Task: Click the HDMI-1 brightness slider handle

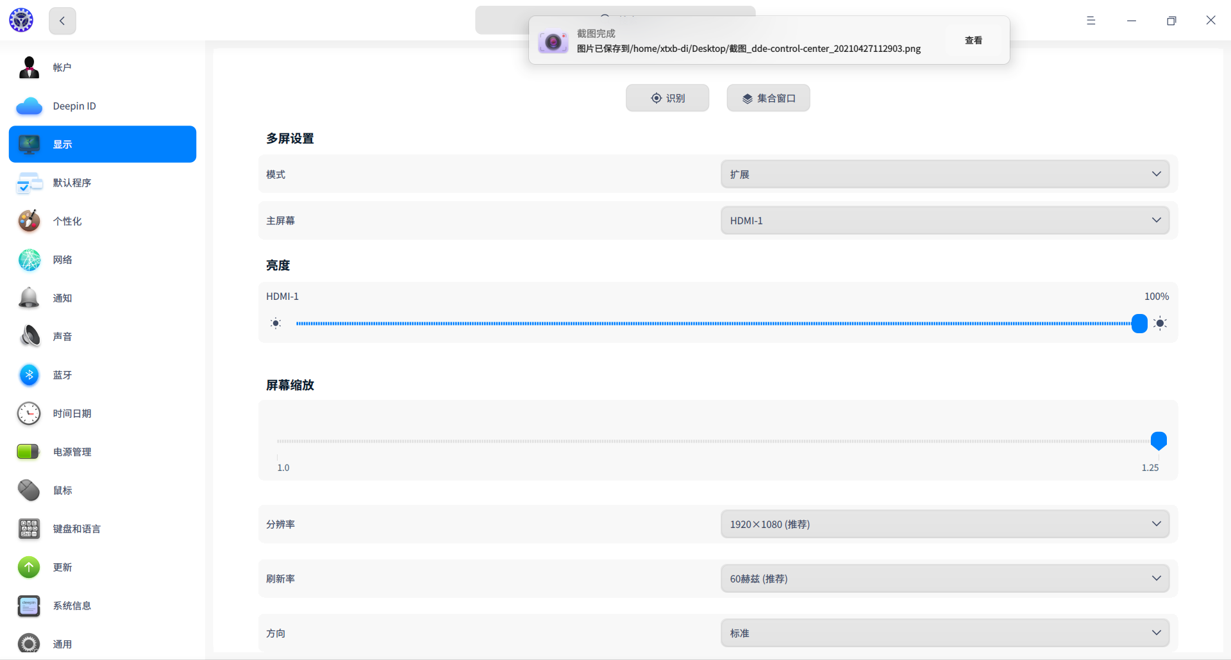Action: tap(1139, 324)
